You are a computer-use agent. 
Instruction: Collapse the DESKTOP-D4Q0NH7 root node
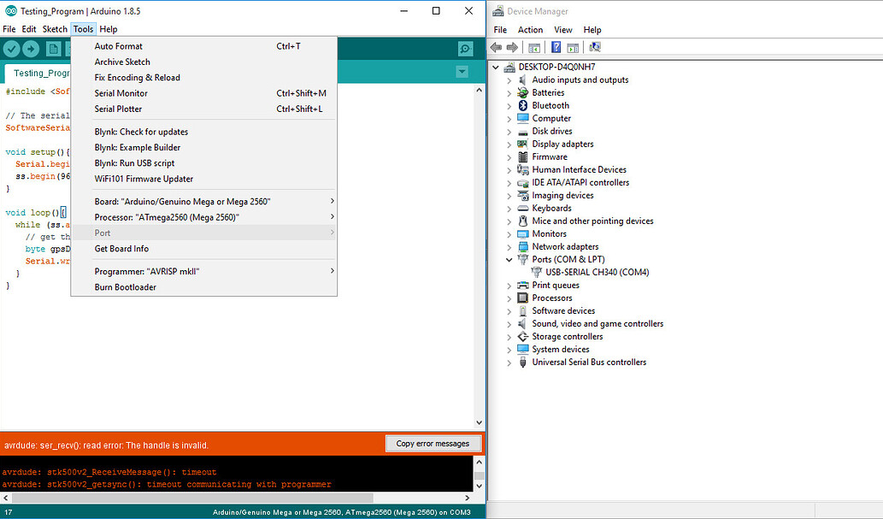click(497, 66)
